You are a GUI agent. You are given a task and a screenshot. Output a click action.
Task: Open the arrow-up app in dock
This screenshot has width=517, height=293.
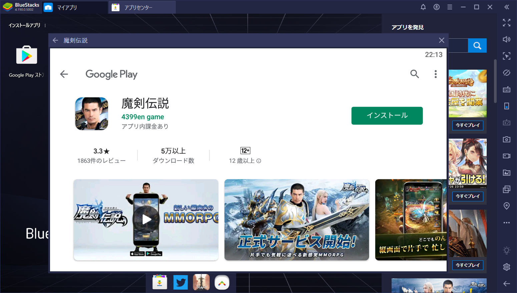click(222, 282)
